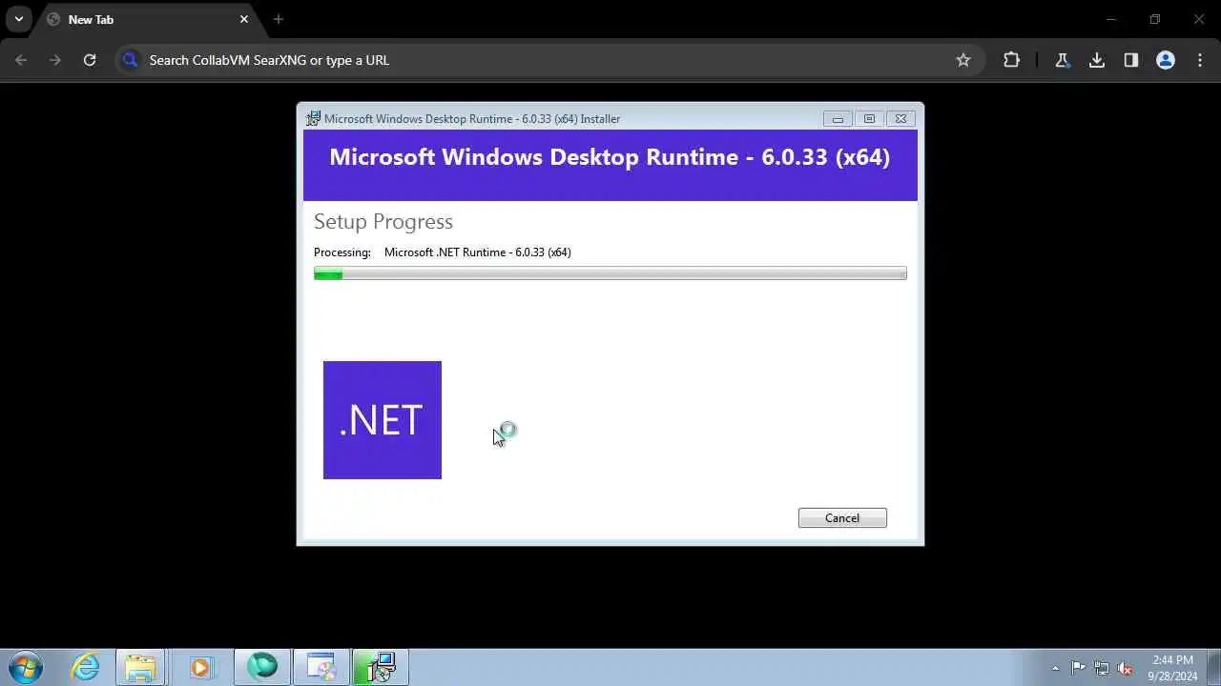
Task: Show browser downloads
Action: (1097, 60)
